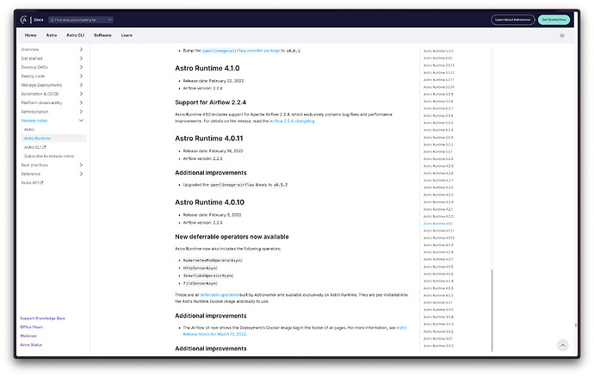Open Astro Release Notes for March 10, 2022 link
The image size is (594, 377).
coord(294,331)
